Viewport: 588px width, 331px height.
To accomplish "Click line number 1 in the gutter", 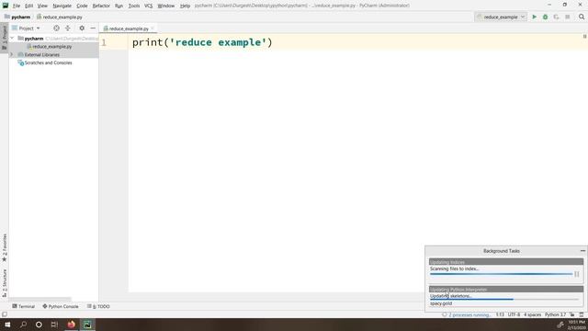I will [104, 43].
